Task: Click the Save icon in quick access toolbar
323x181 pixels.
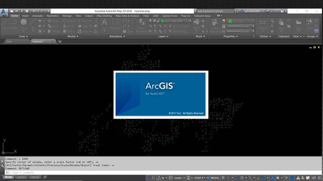Action: click(x=22, y=11)
